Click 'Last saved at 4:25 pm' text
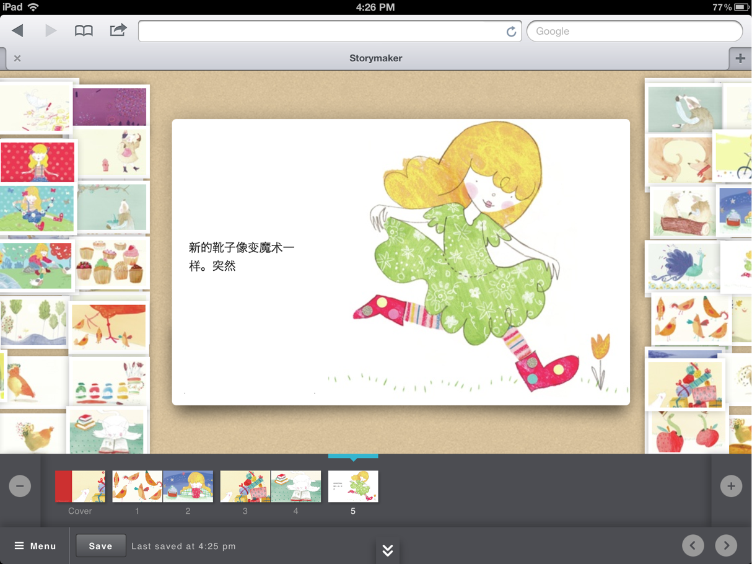Screen dimensions: 752x564 point(183,546)
